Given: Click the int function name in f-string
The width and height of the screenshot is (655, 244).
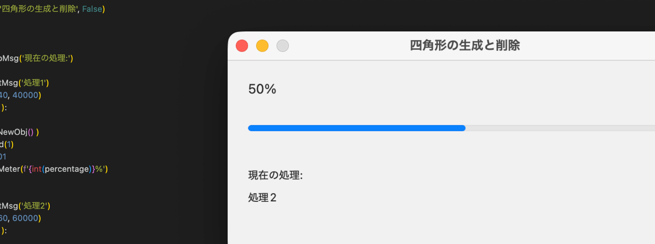Looking at the screenshot, I should point(37,169).
